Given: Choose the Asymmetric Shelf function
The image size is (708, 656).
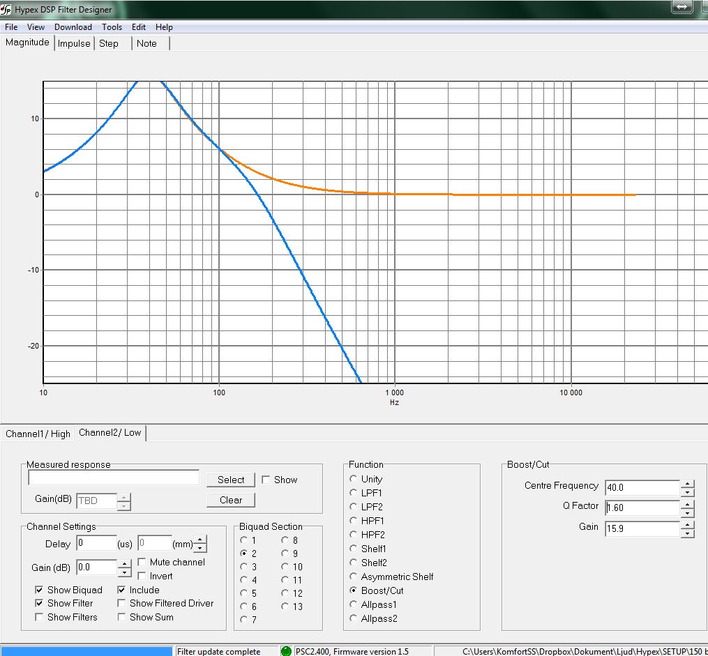Looking at the screenshot, I should click(354, 577).
